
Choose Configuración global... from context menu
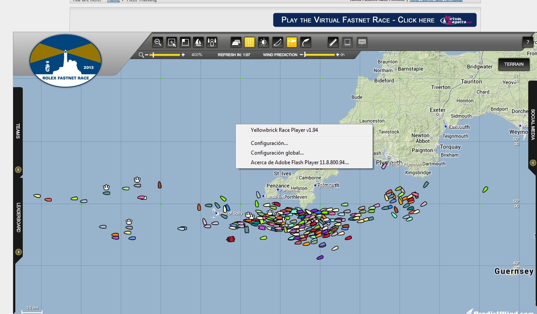277,153
